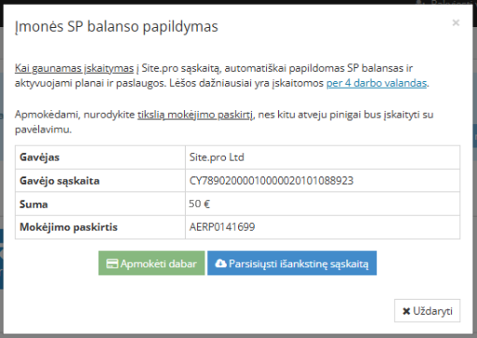This screenshot has width=477, height=338.
Task: Open the per 4 darbo valandas link
Action: pyautogui.click(x=376, y=83)
